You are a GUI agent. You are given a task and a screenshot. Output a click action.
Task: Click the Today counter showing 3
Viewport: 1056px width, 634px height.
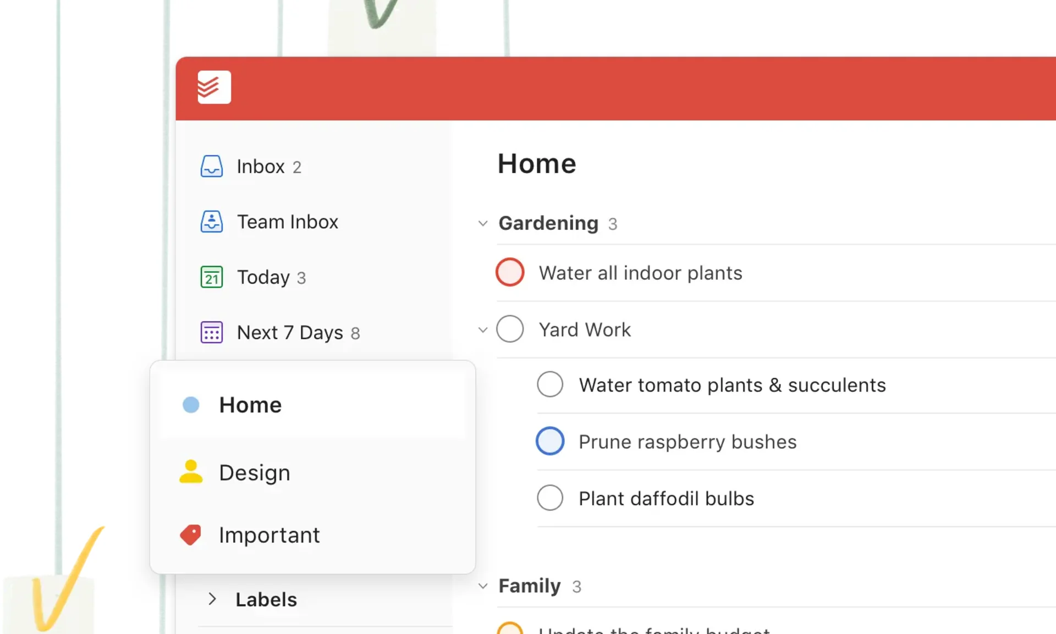point(302,277)
